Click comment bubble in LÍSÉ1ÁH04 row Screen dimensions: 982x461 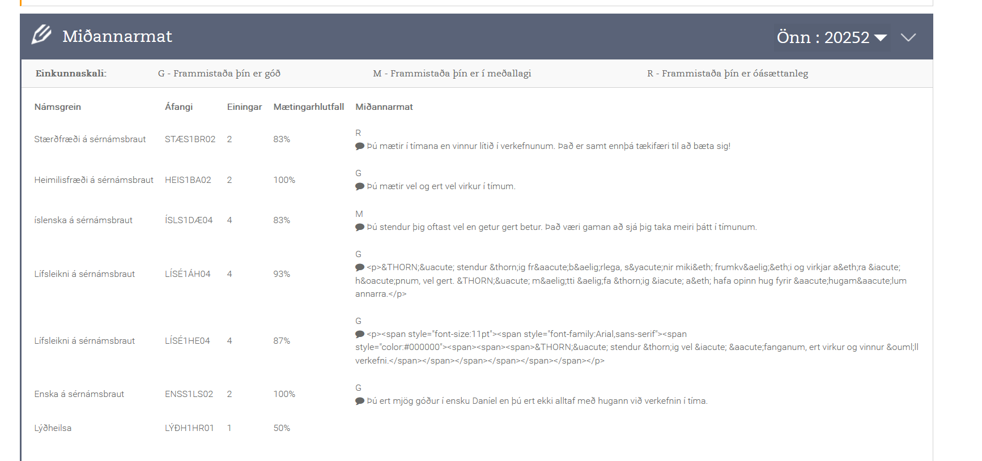pyautogui.click(x=359, y=267)
